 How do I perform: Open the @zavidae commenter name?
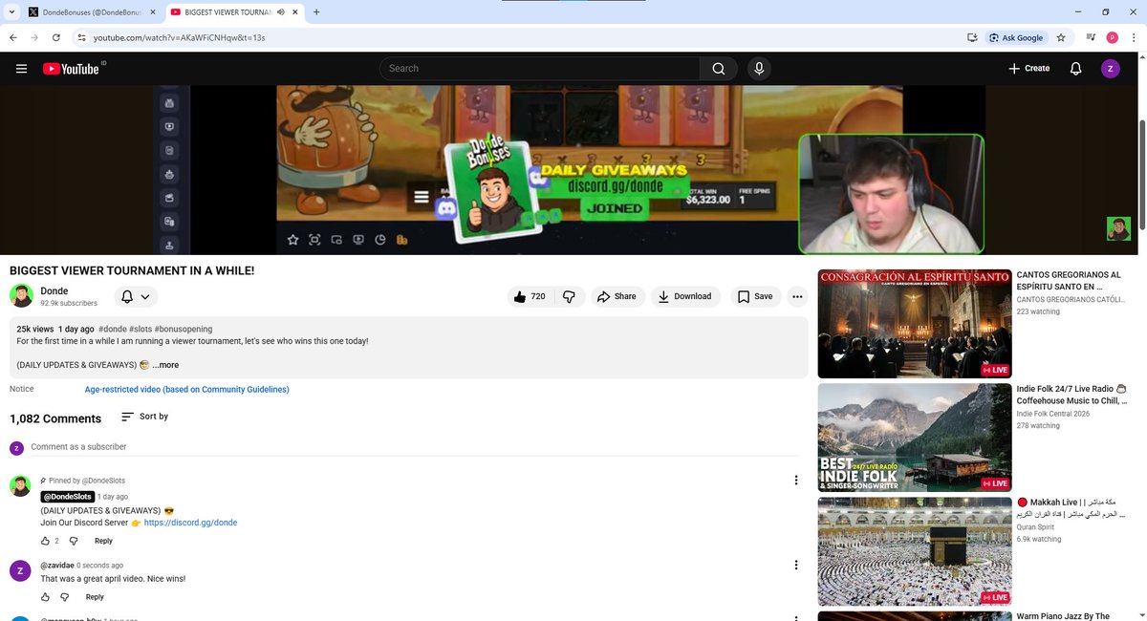pos(55,565)
